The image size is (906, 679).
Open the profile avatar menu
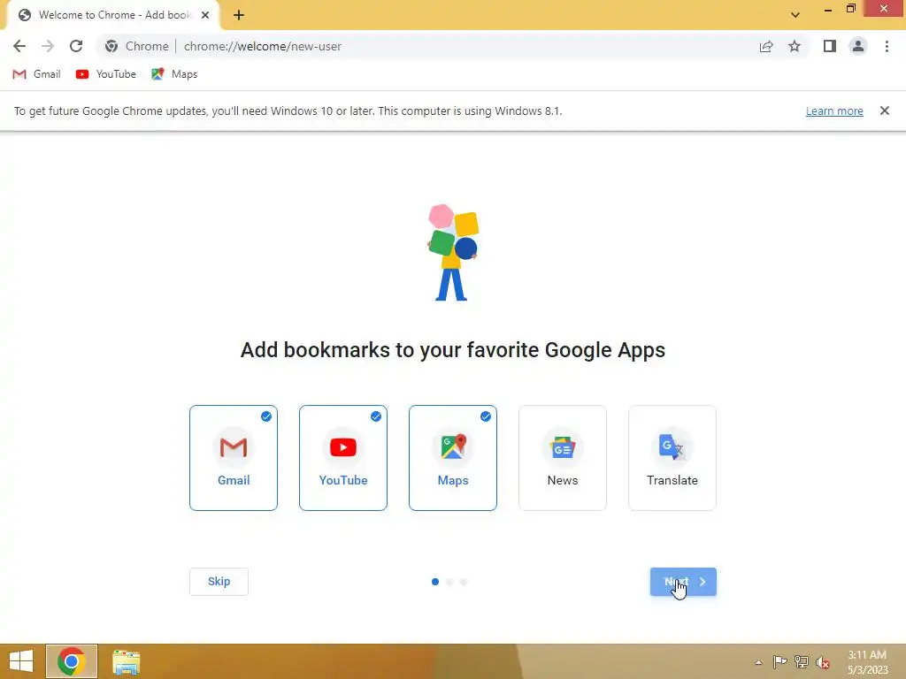[858, 46]
